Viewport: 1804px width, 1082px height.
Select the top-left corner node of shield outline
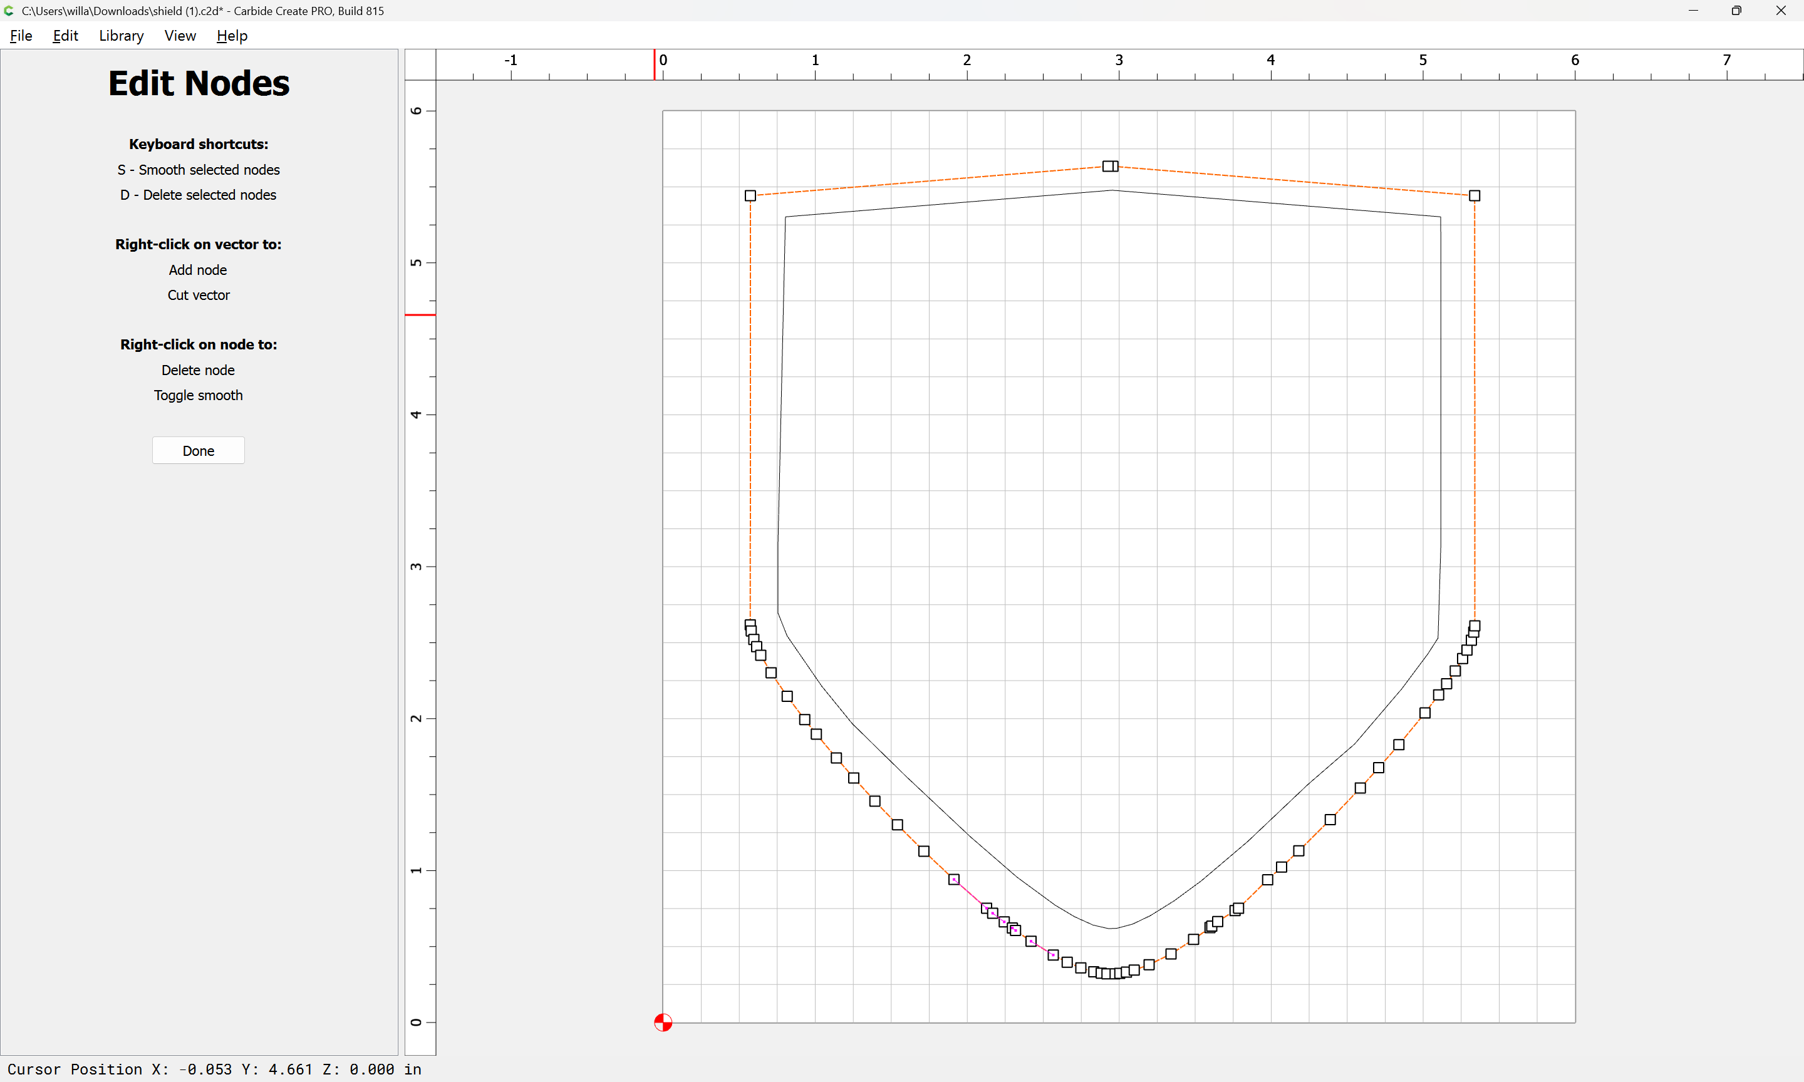[x=750, y=195]
